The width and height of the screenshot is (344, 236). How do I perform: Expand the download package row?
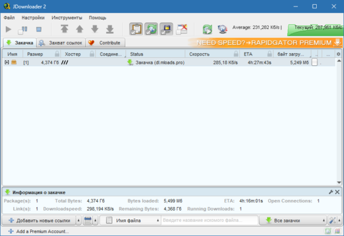tap(7, 63)
